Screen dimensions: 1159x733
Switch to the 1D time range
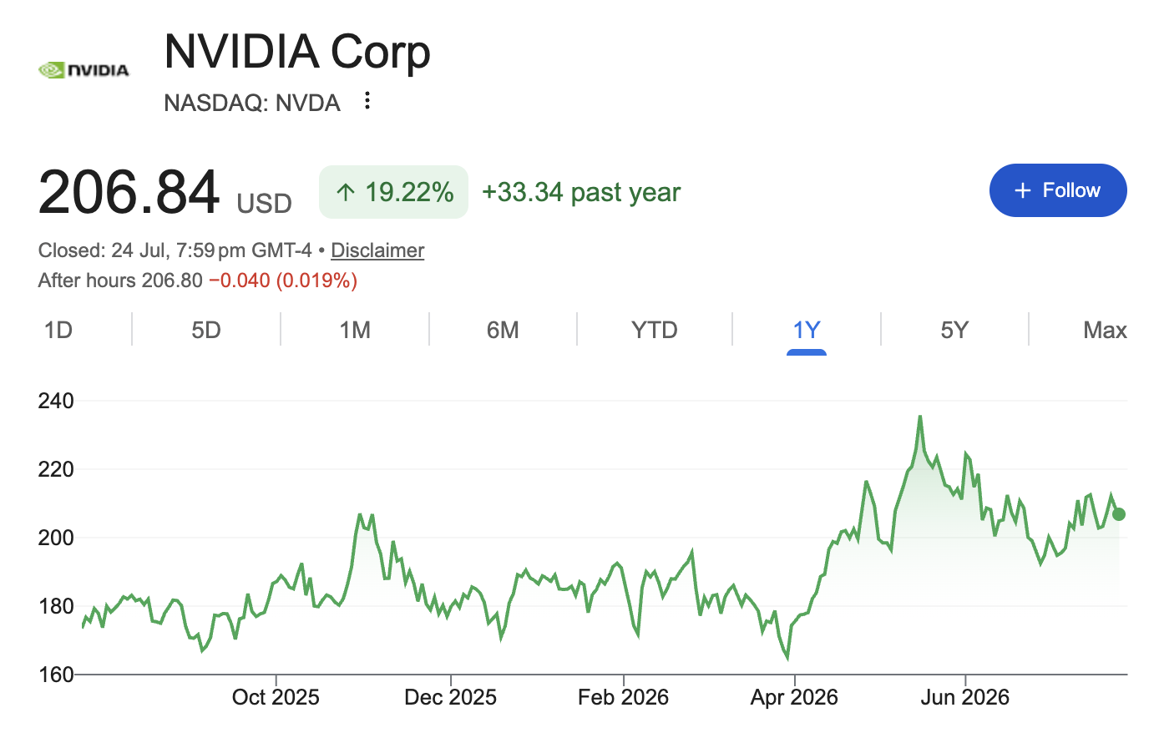[x=58, y=330]
